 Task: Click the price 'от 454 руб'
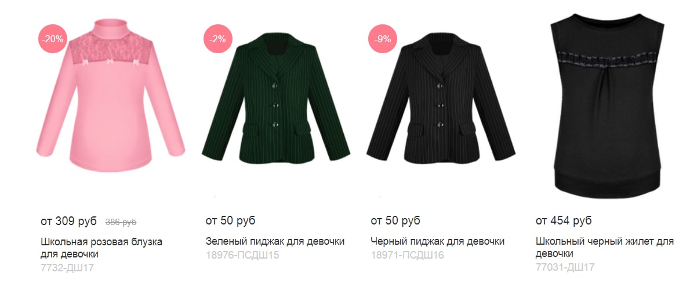point(564,221)
